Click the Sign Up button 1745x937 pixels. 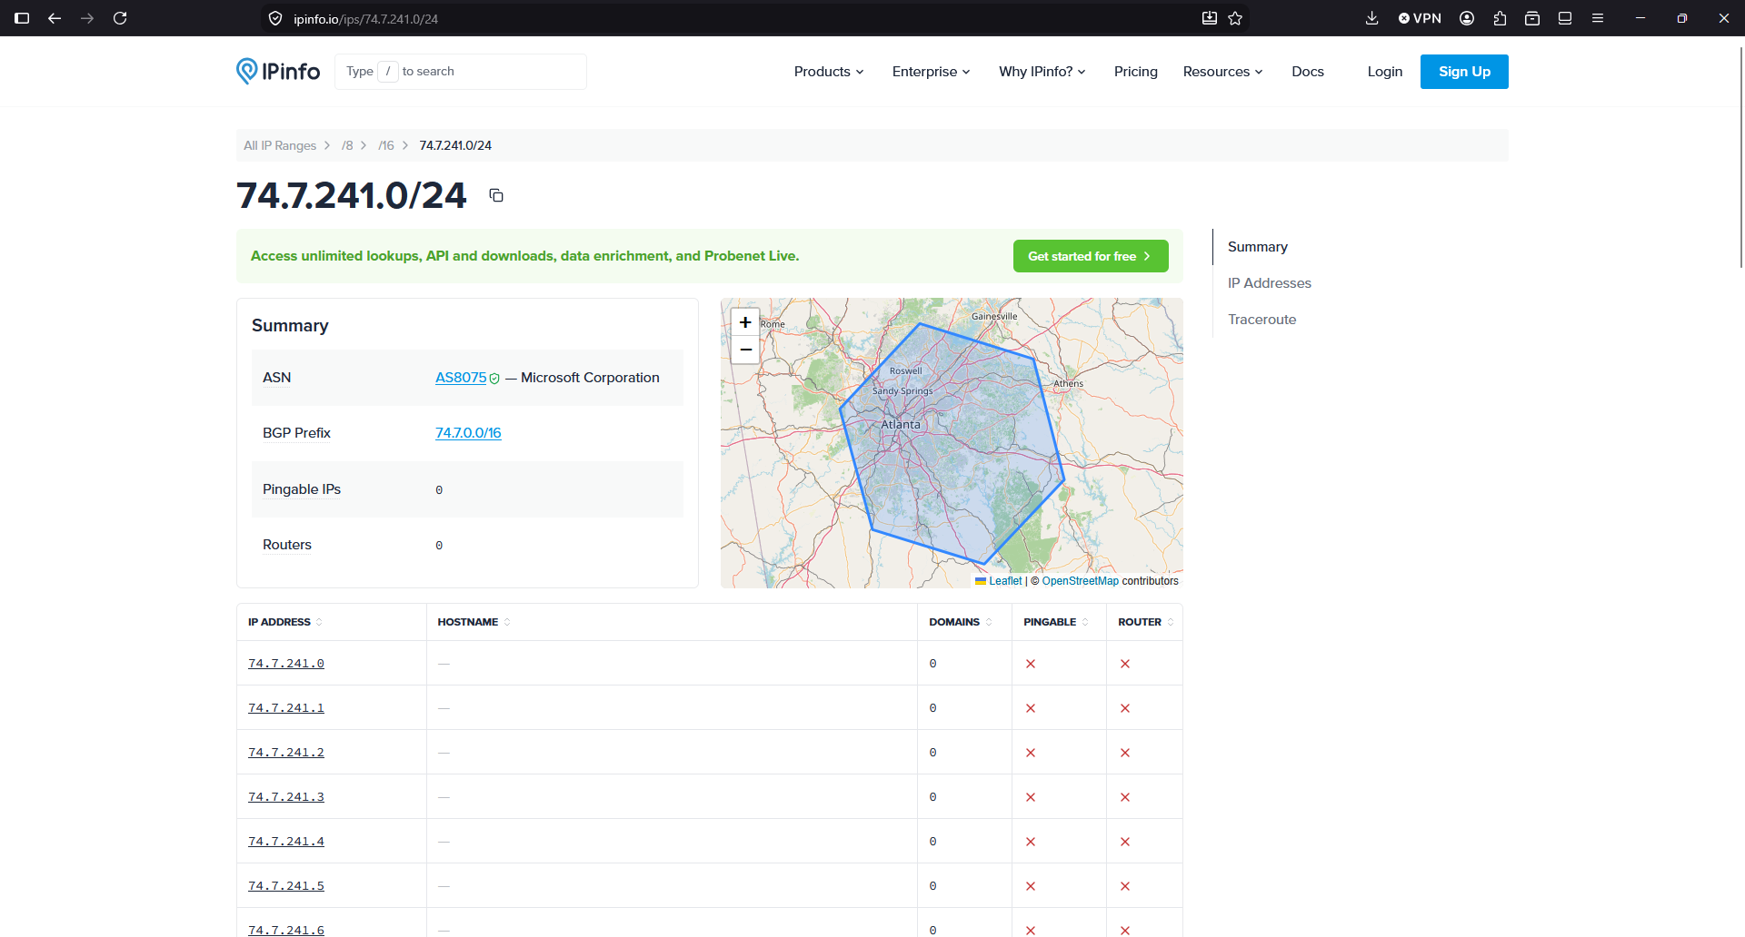[x=1464, y=72]
